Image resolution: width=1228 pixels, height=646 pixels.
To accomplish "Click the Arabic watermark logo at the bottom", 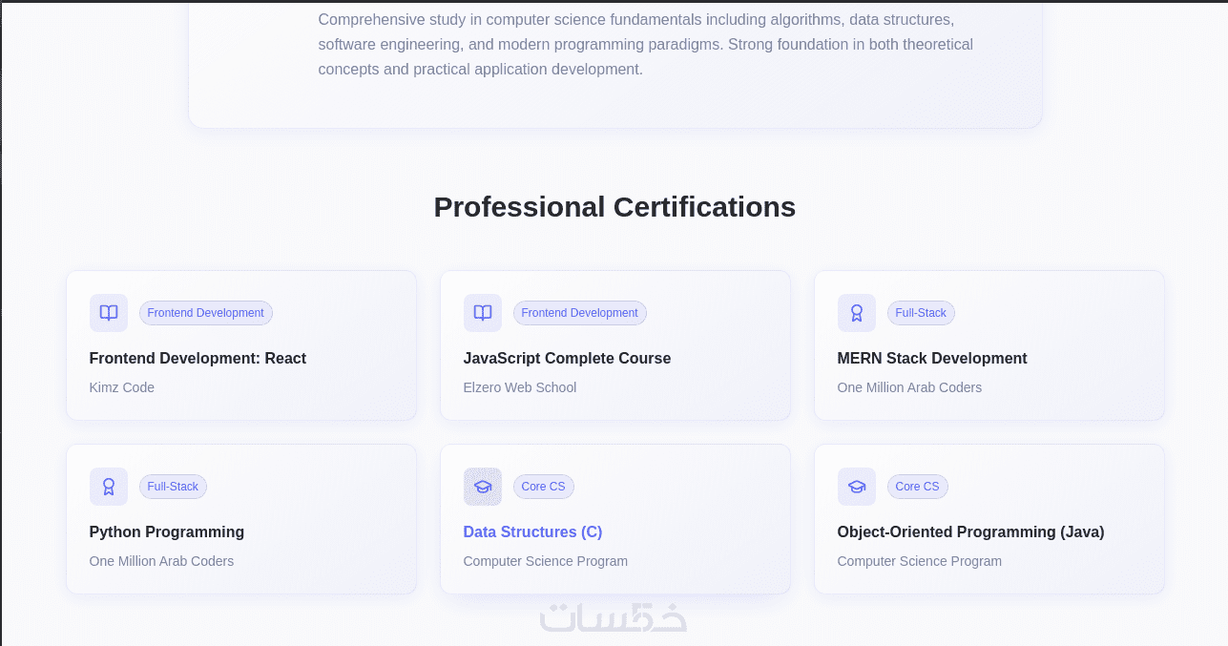I will tap(614, 617).
